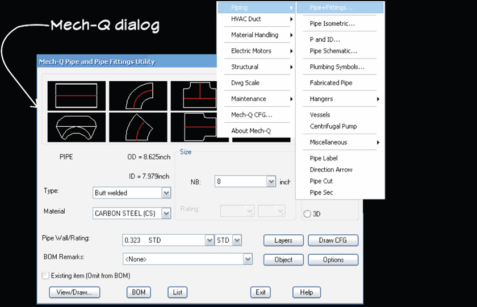The width and height of the screenshot is (477, 307).
Task: Choose Direction Arrow menu entry
Action: click(x=340, y=169)
